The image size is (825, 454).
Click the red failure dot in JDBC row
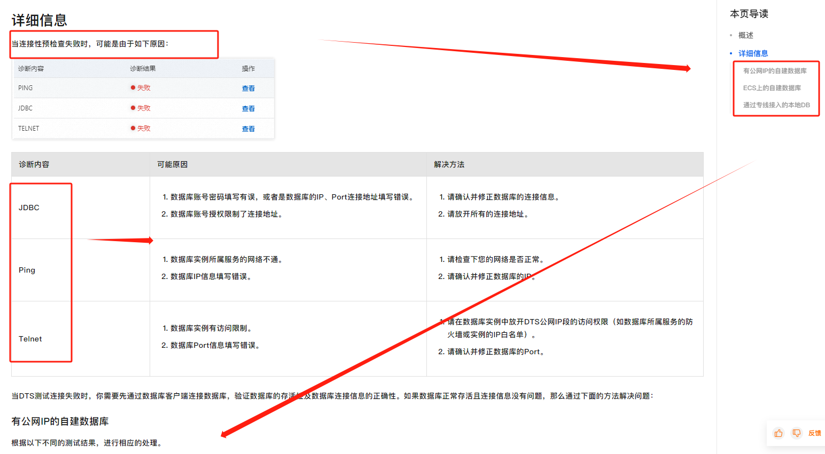coord(133,108)
